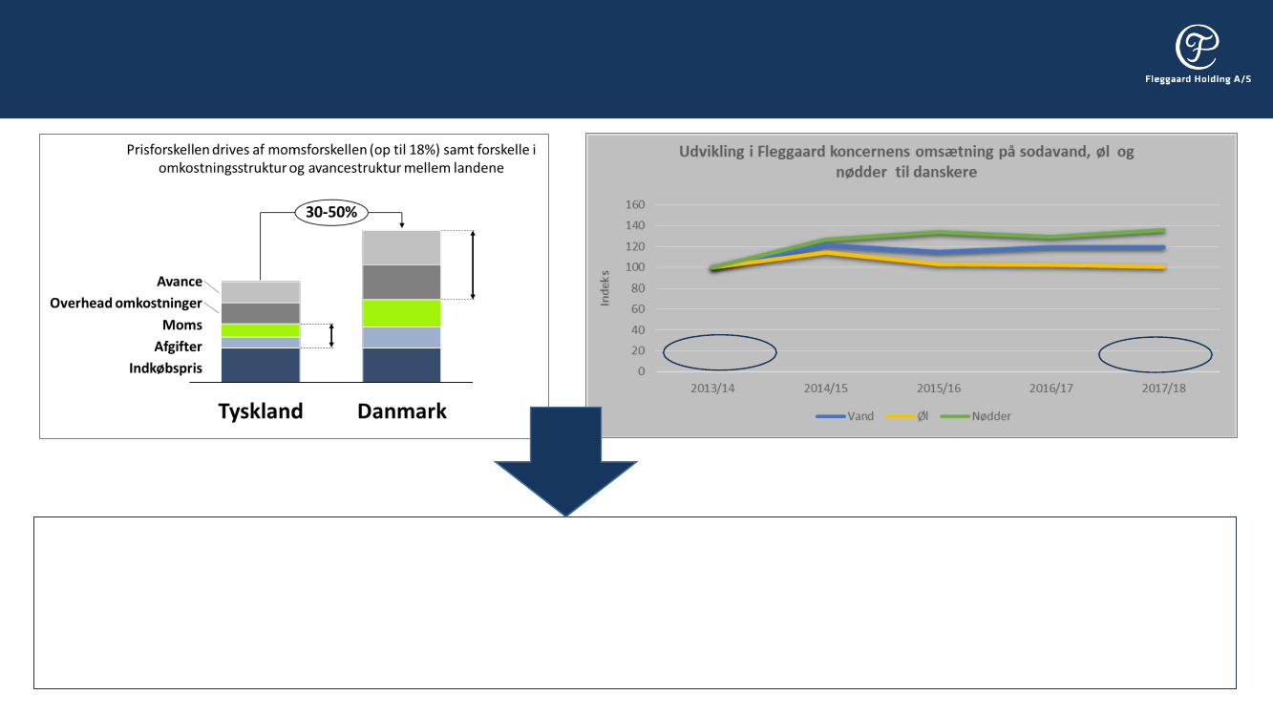Click the large dark blue downward arrow shape
Image resolution: width=1273 pixels, height=716 pixels.
pyautogui.click(x=565, y=461)
